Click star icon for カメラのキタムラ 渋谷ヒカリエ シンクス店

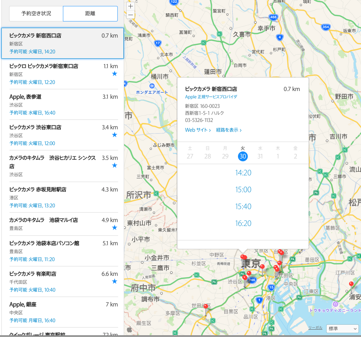pos(115,166)
